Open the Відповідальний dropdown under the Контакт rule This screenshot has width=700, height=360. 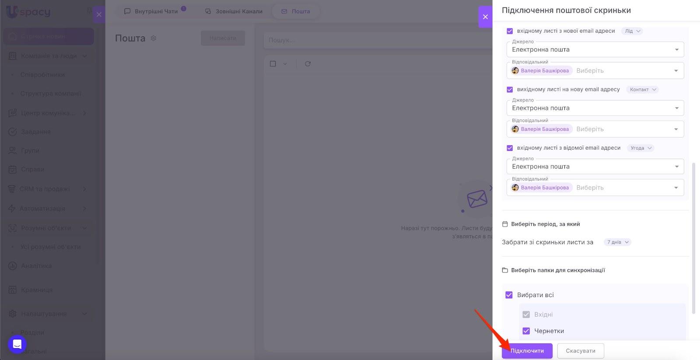coord(595,129)
